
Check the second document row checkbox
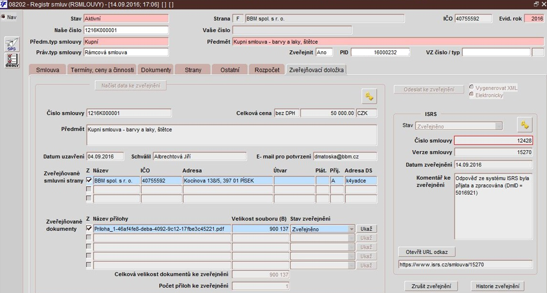[x=89, y=238]
